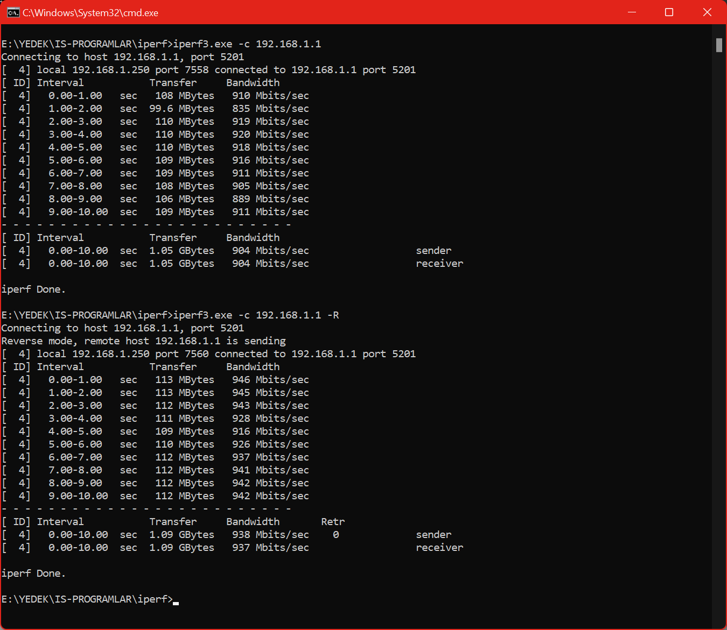
Task: Click the final 'iperf Done.' line
Action: (x=33, y=574)
